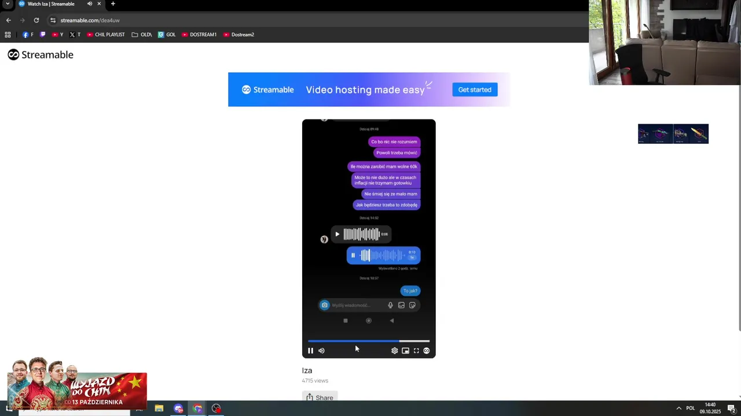
Task: Click the Share button below video
Action: click(320, 397)
